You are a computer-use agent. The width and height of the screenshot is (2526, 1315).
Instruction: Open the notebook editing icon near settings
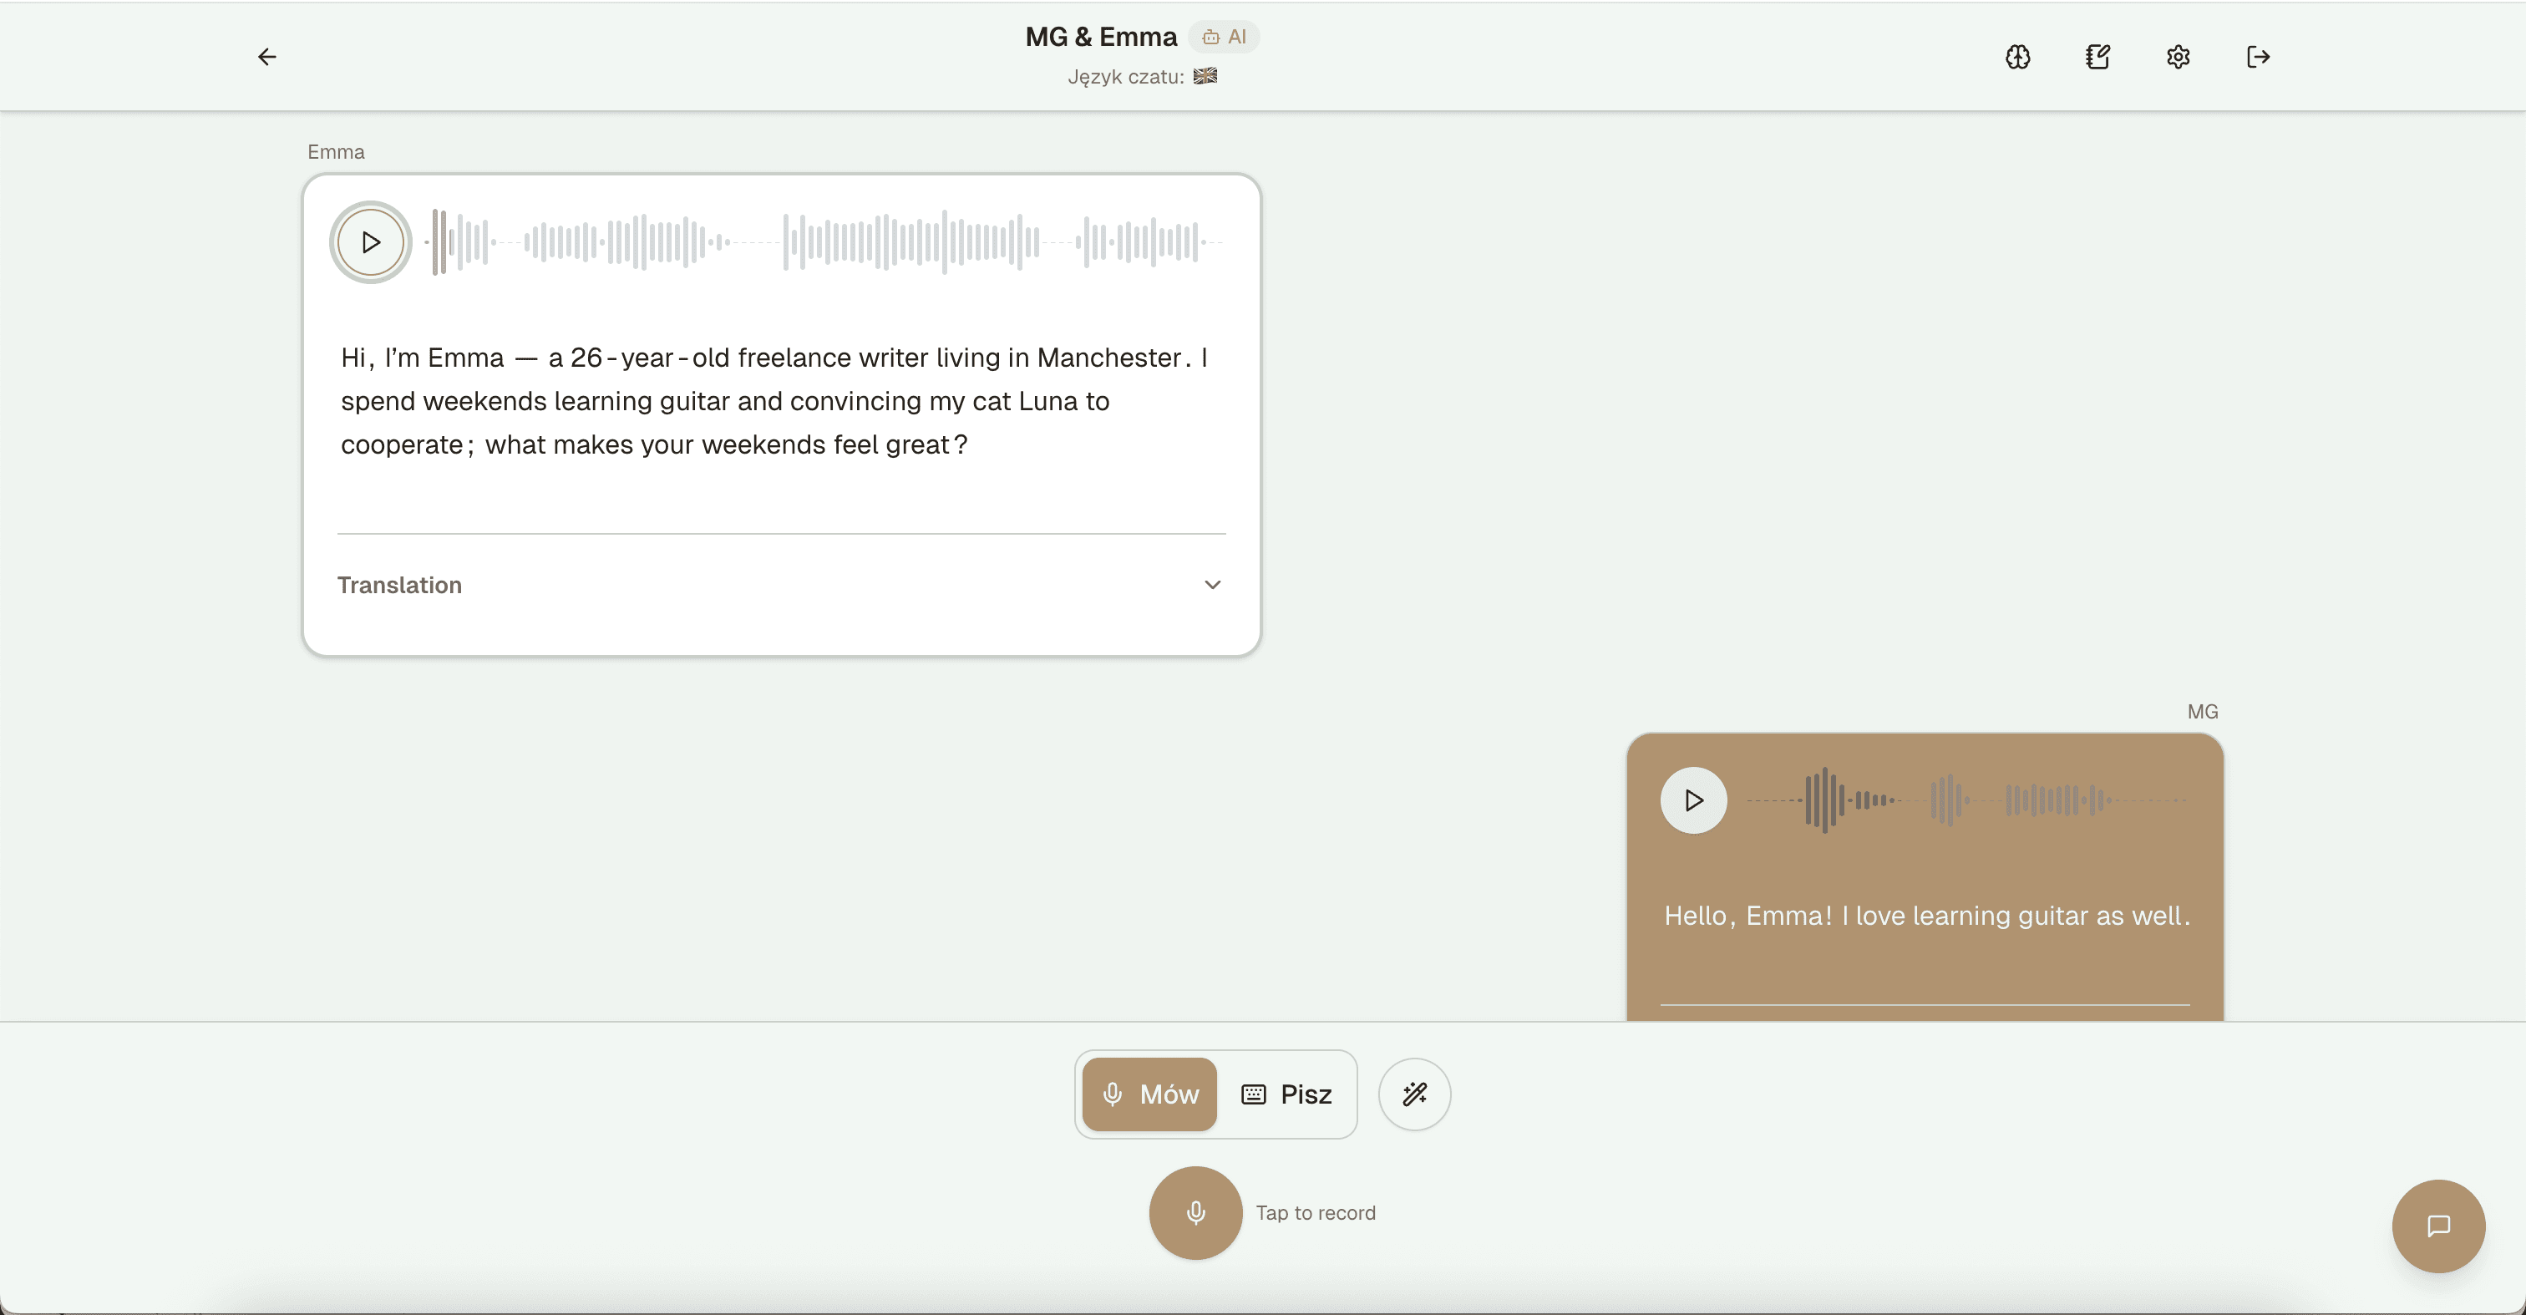[x=2097, y=56]
